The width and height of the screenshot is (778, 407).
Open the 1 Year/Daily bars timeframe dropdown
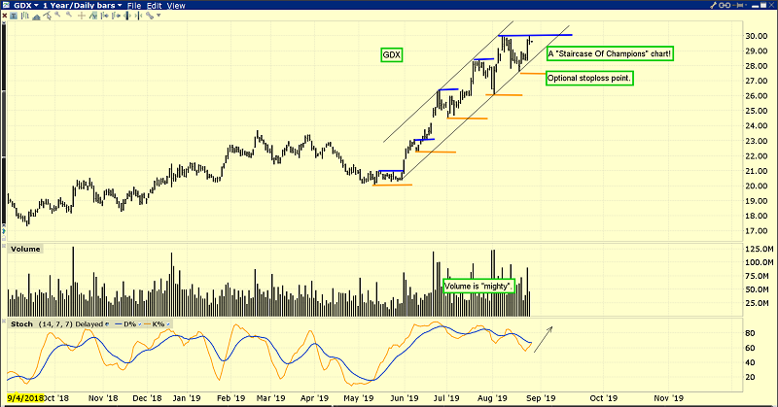(x=83, y=6)
